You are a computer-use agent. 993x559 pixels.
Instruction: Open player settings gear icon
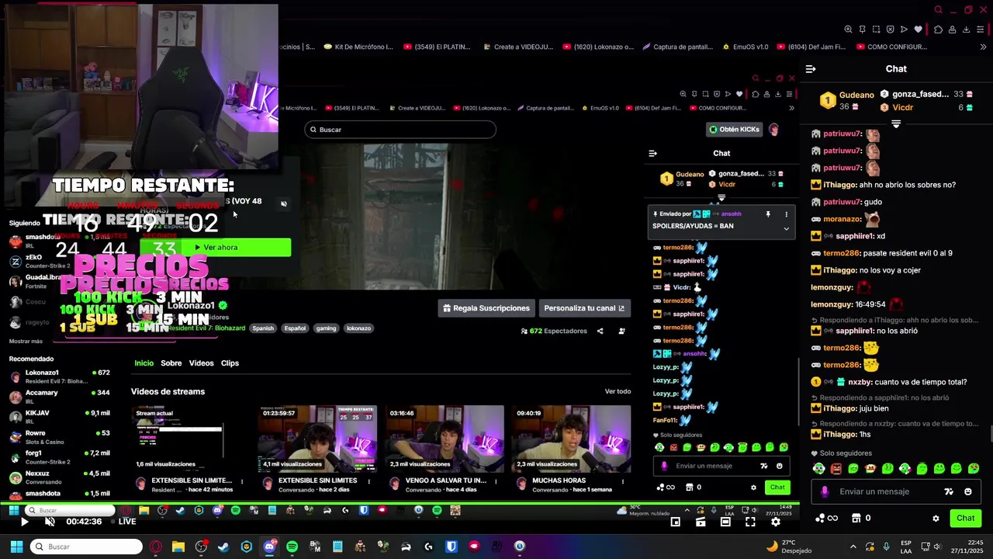(x=775, y=522)
